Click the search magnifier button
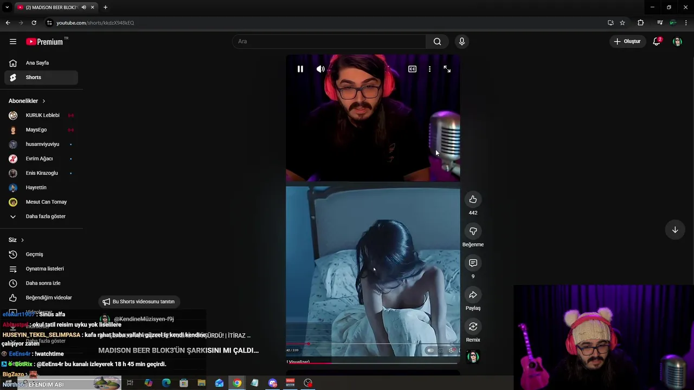This screenshot has width=694, height=390. pyautogui.click(x=437, y=42)
